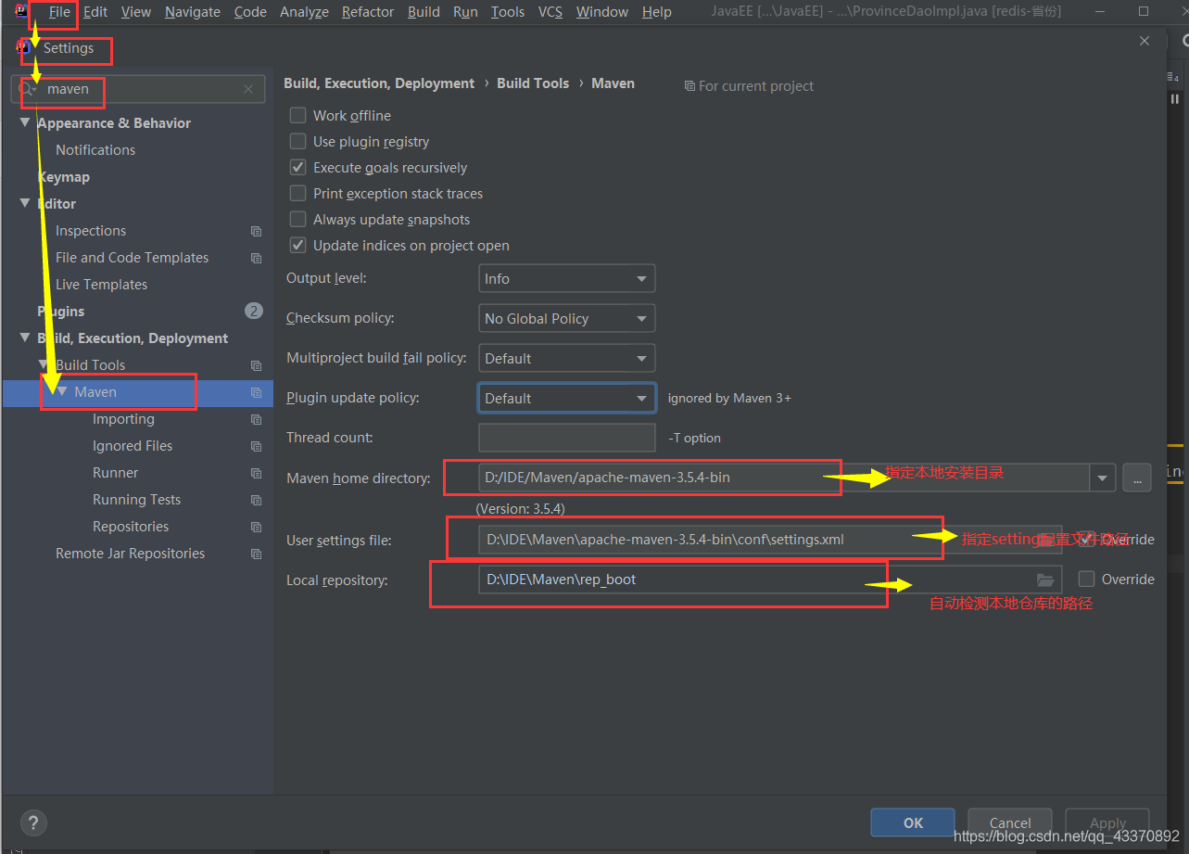Open the folder browse icon for Local repository

1045,580
